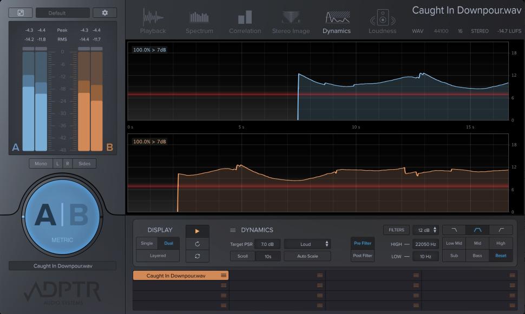Screen dimensions: 525x314
Task: Select the Sub band preset
Action: tap(454, 256)
